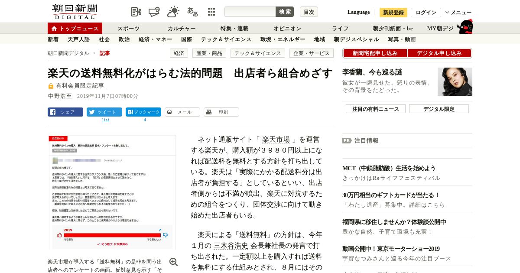
Task: Select 写真・動画 in the sub-navigation
Action: coord(402,39)
